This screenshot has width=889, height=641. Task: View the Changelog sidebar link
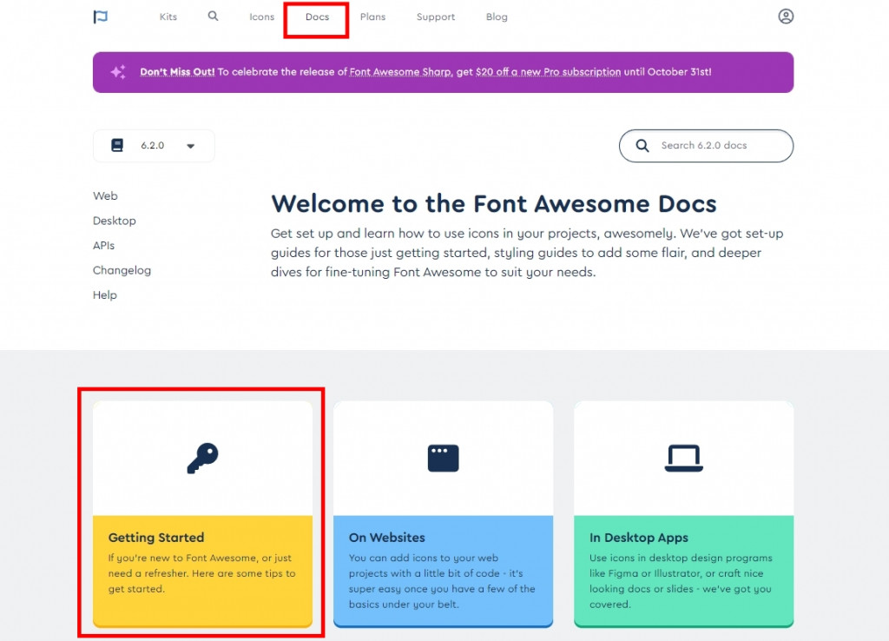[122, 271]
